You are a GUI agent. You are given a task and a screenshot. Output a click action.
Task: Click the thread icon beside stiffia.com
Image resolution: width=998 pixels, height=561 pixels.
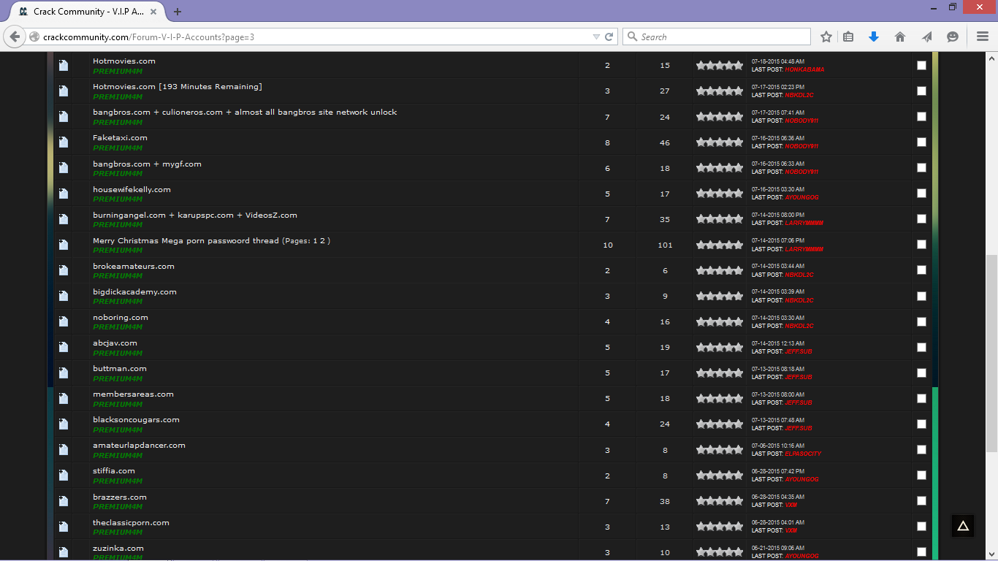point(64,475)
